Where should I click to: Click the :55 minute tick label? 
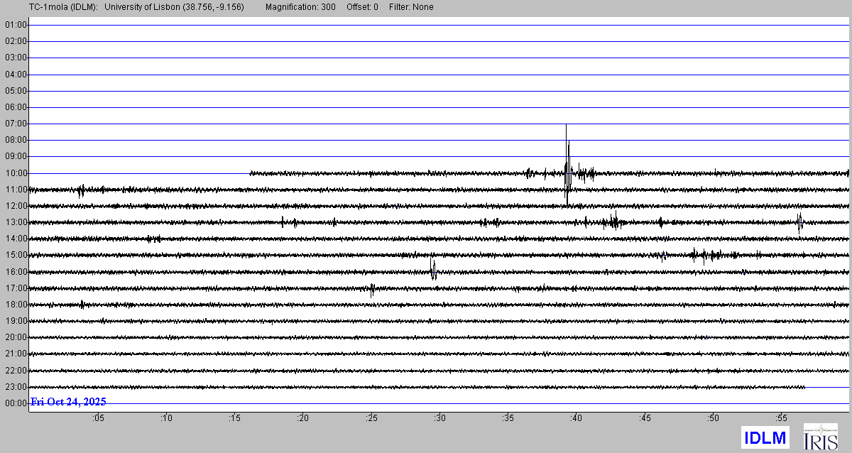pyautogui.click(x=781, y=418)
